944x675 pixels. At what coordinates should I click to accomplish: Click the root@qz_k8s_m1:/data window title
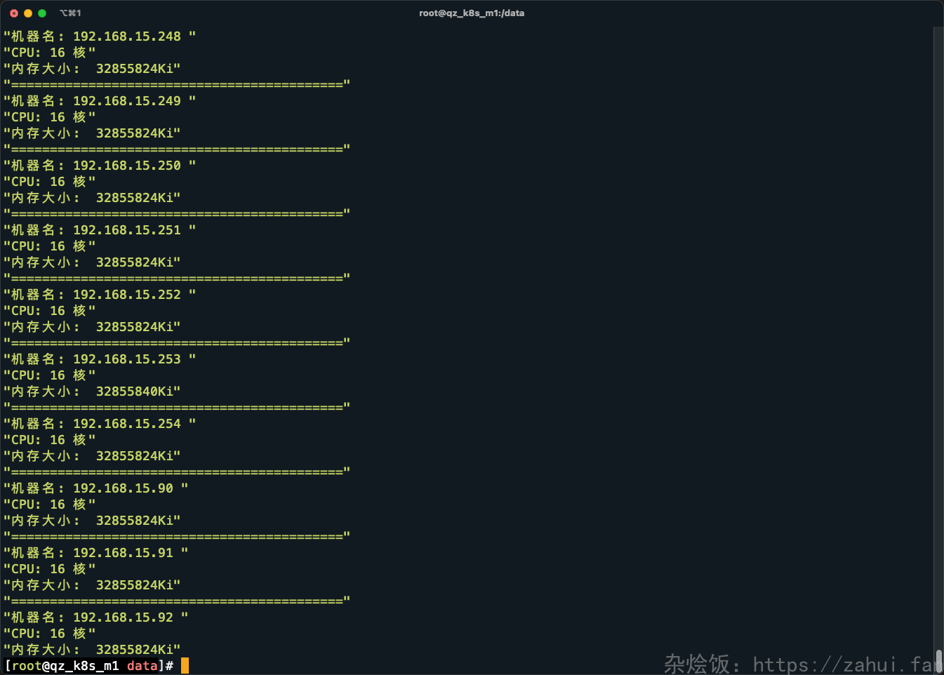[x=471, y=13]
